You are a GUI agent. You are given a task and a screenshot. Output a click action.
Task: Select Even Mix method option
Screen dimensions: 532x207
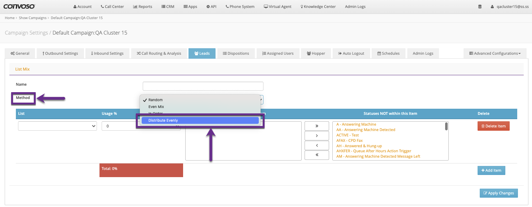click(200, 107)
